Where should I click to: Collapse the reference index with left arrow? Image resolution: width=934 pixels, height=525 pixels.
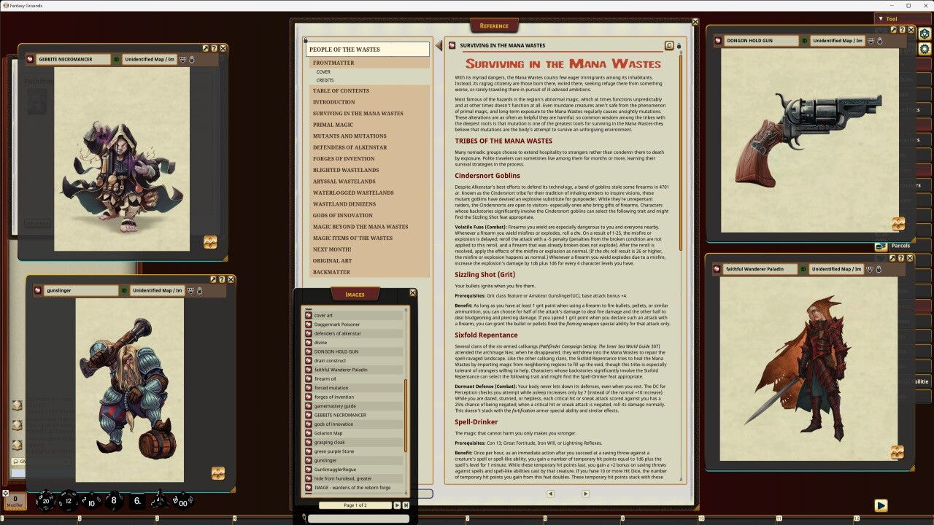(439, 46)
